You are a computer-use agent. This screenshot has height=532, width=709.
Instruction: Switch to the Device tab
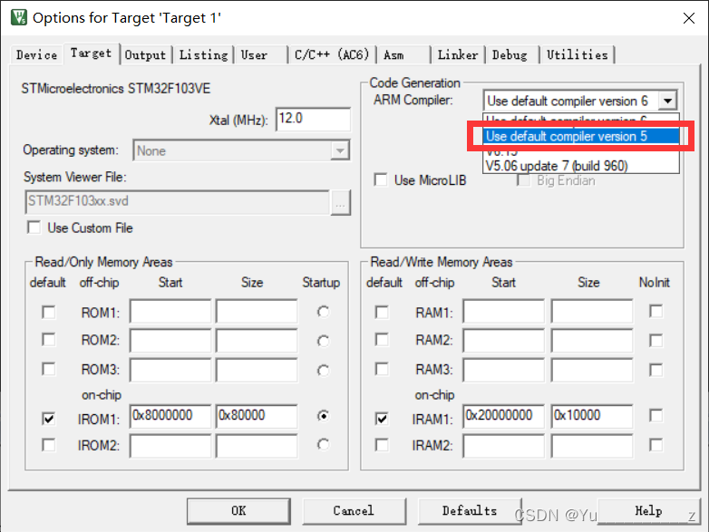pyautogui.click(x=36, y=55)
